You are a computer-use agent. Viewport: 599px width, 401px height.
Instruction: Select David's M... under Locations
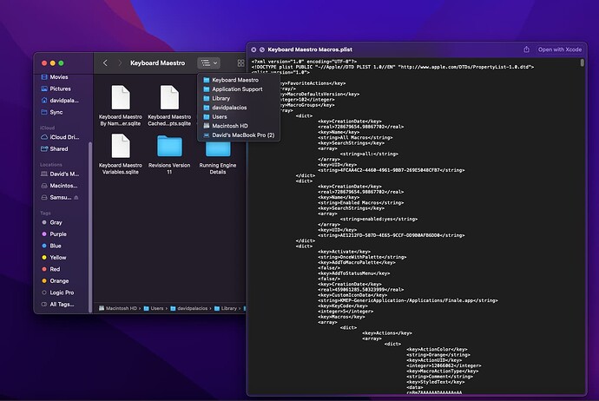pyautogui.click(x=60, y=174)
